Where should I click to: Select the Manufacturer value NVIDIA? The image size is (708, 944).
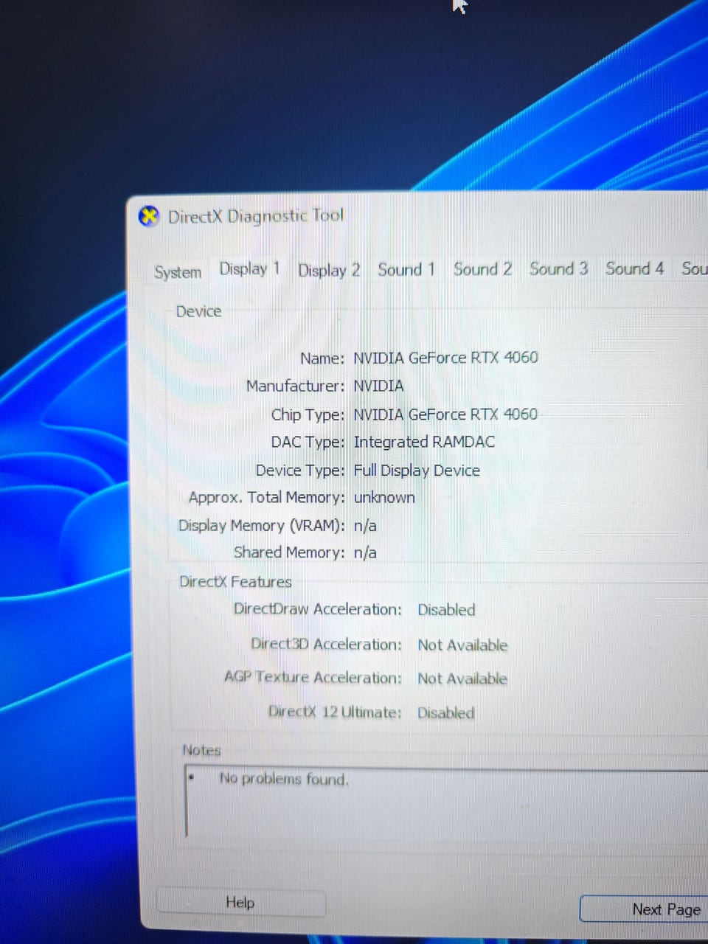[378, 386]
